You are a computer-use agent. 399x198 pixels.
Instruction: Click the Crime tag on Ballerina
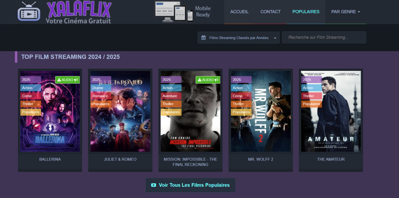tap(31, 96)
